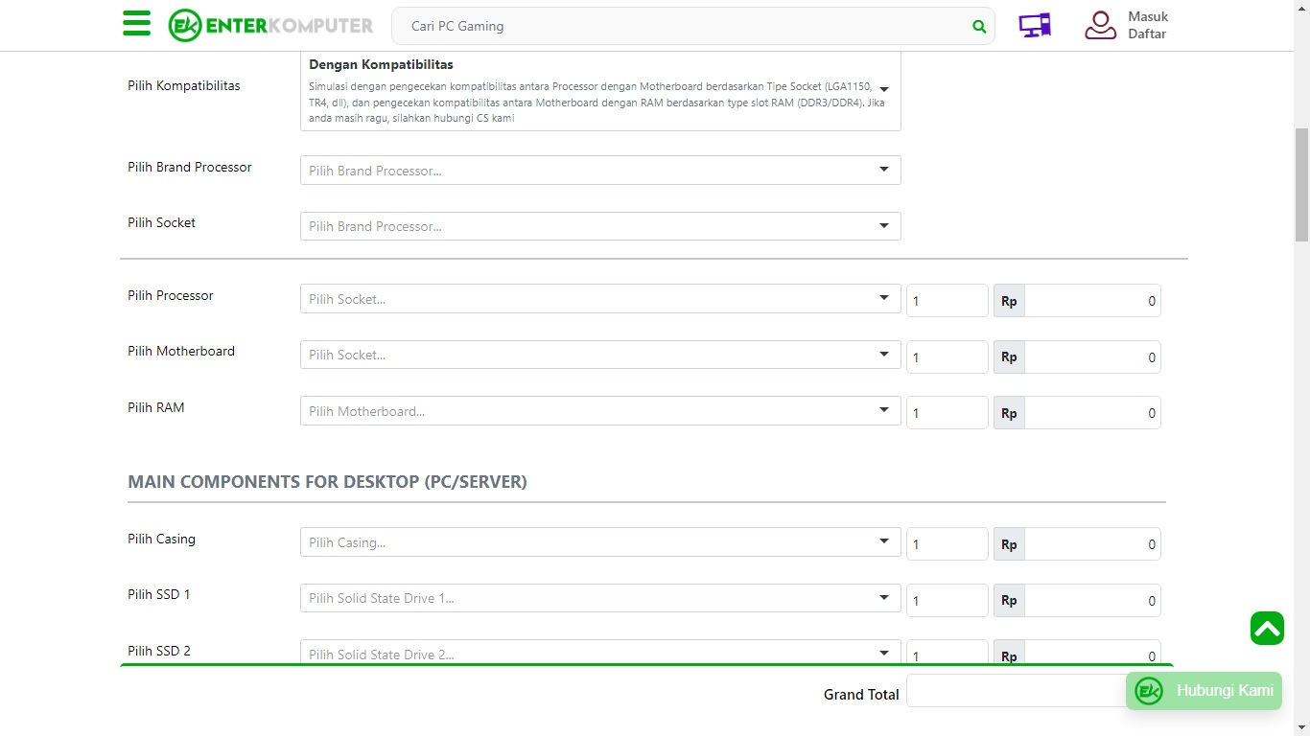
Task: Open the Pilih Casing dropdown
Action: point(599,542)
